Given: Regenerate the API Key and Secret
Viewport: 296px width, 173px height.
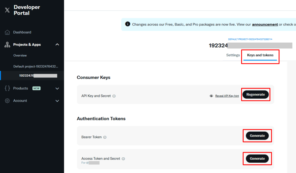Looking at the screenshot, I should pyautogui.click(x=256, y=94).
